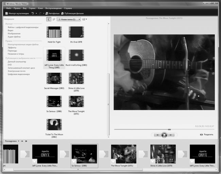Toggle the collections pane view icon

54,19
